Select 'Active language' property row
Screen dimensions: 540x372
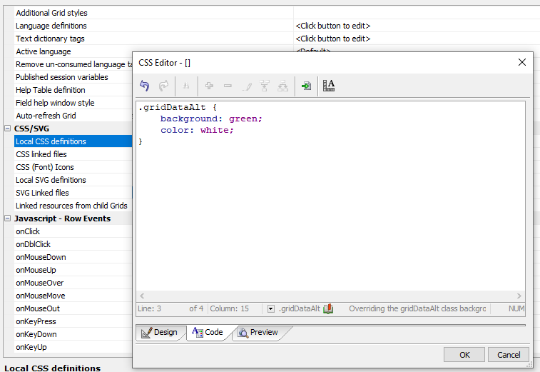pos(73,51)
